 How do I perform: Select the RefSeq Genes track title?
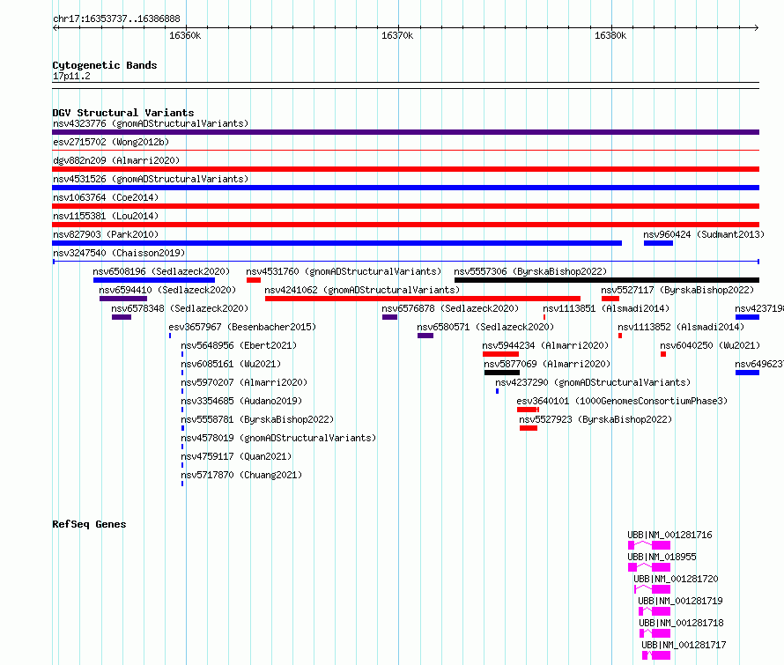tap(89, 524)
